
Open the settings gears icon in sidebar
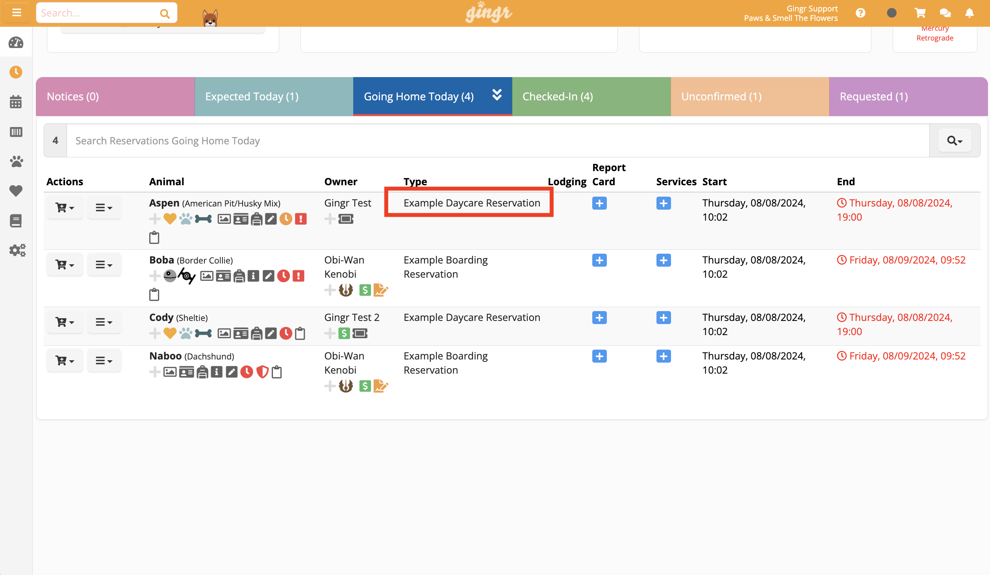coord(17,250)
